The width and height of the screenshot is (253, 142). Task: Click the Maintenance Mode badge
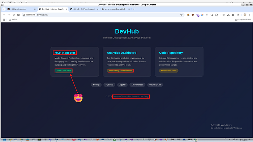click(169, 71)
